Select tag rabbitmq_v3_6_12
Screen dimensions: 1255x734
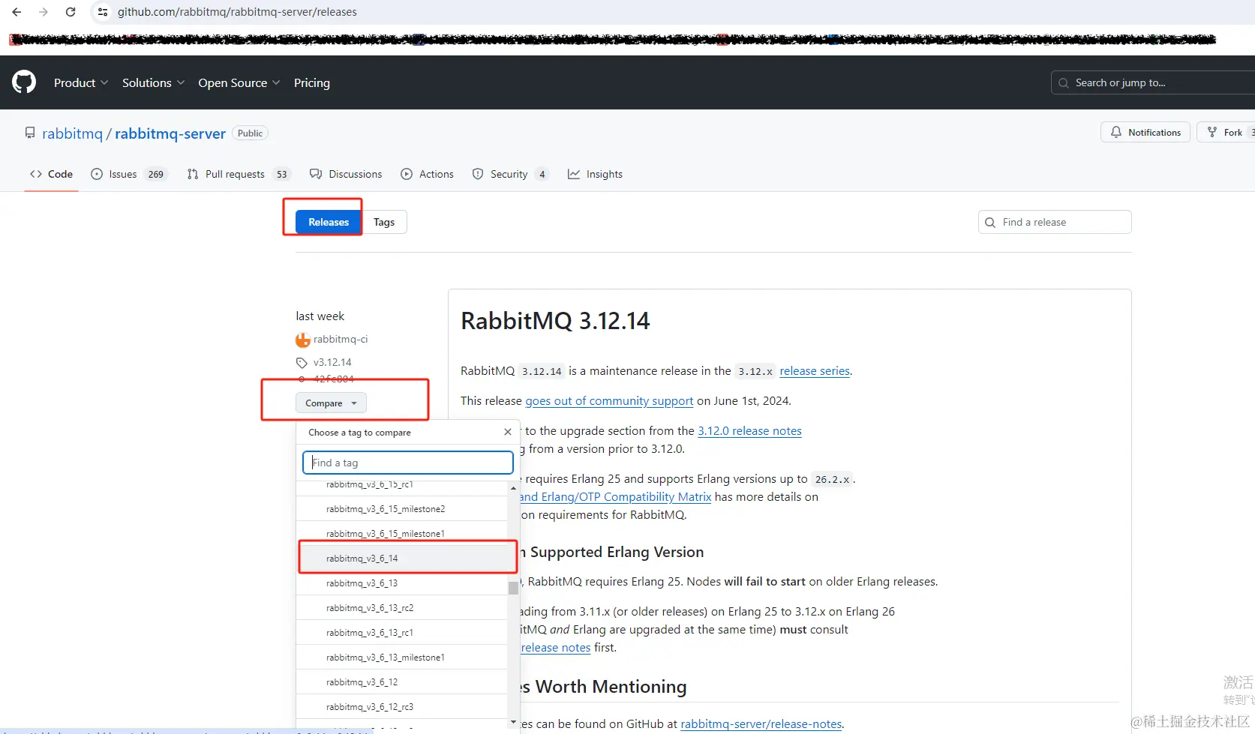tap(402, 682)
